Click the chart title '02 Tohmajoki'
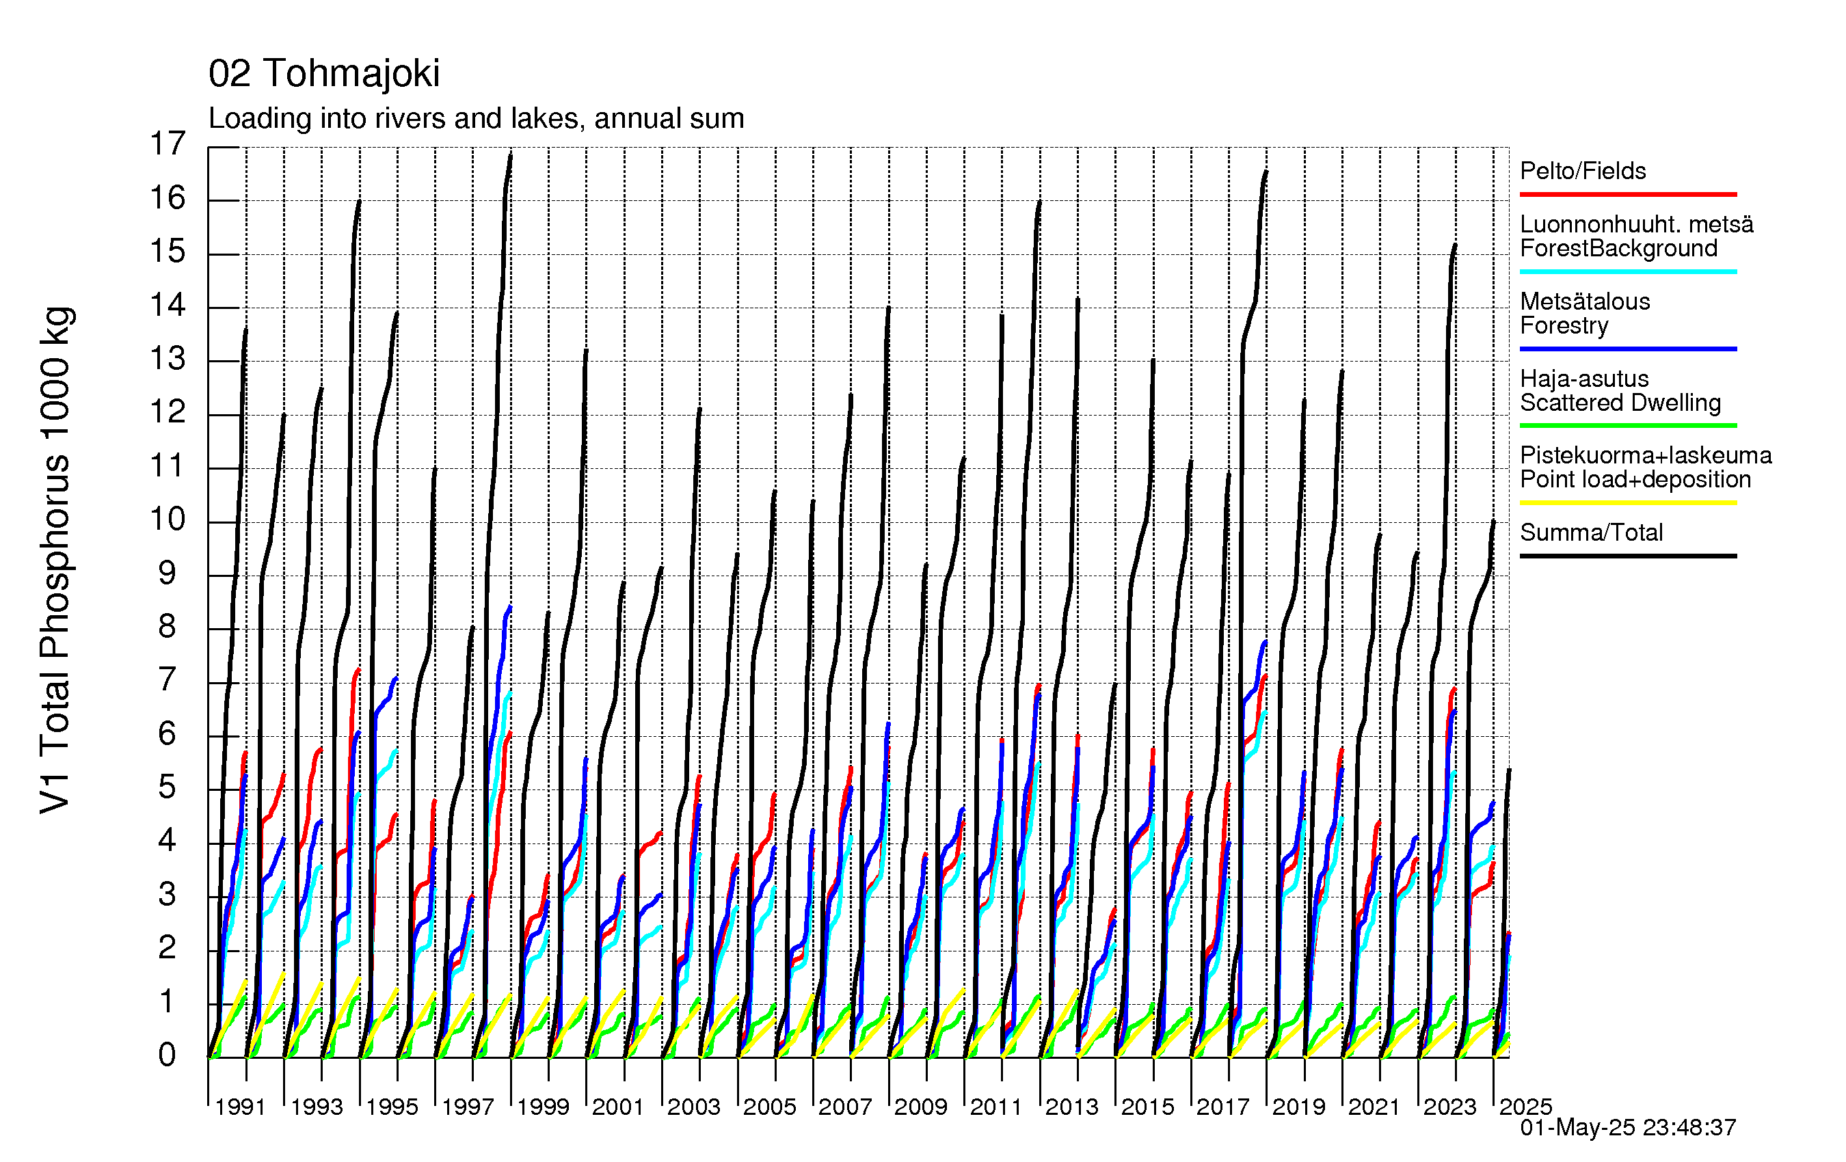1846x1162 pixels. (x=324, y=74)
